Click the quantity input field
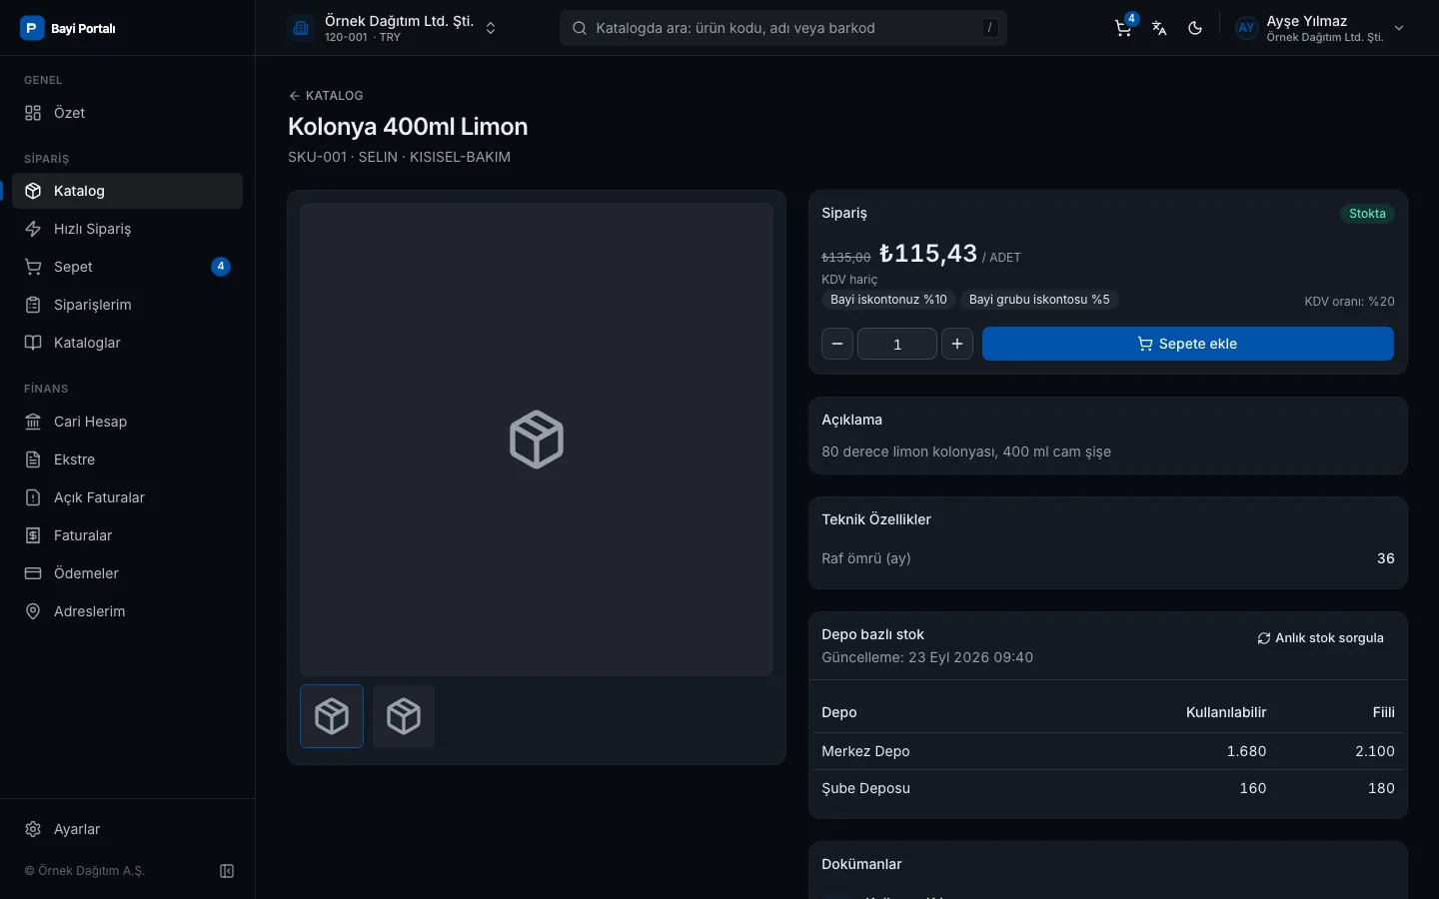 point(897,344)
